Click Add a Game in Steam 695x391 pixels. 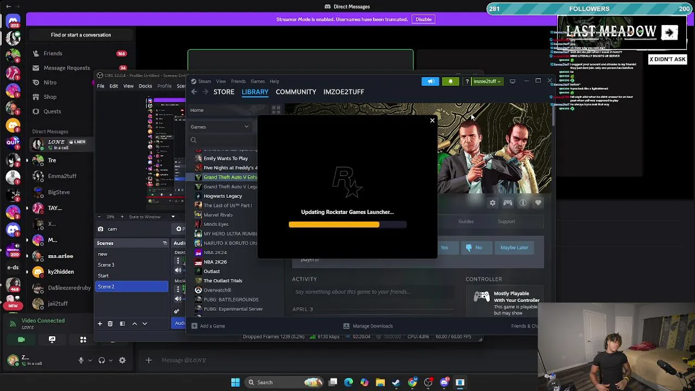point(208,326)
